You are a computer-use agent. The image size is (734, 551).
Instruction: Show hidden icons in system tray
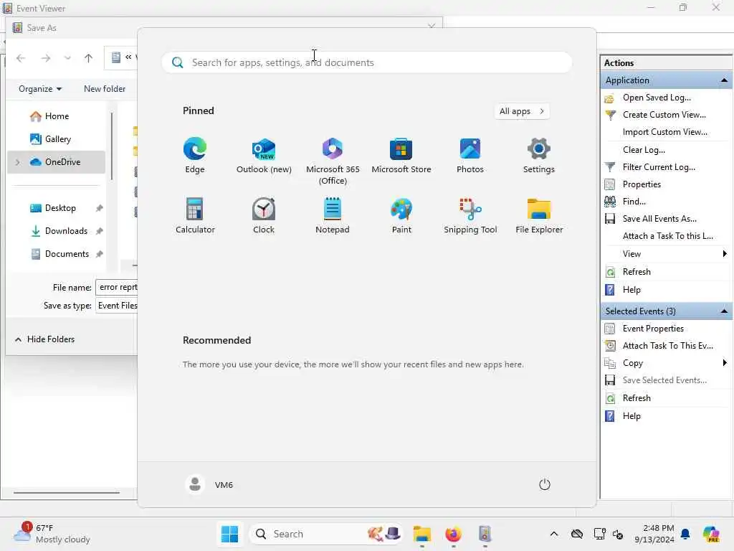point(554,534)
